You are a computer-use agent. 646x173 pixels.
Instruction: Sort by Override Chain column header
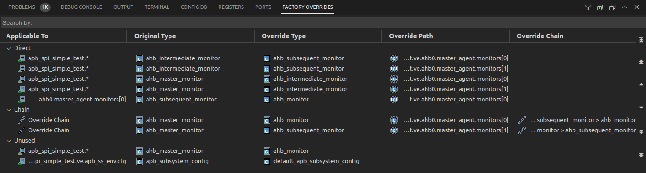tap(540, 36)
